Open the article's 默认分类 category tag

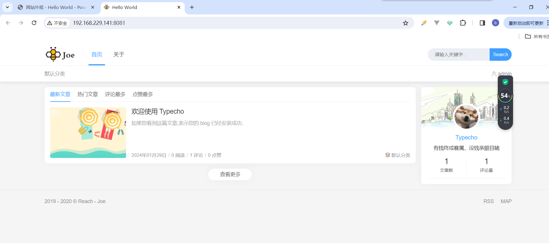tap(401, 155)
